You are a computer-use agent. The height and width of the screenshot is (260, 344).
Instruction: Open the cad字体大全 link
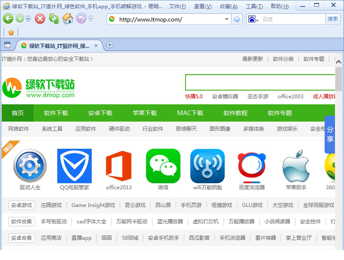91,222
